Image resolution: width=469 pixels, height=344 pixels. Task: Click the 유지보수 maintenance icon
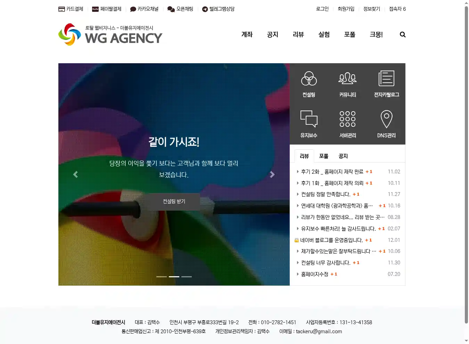(x=309, y=119)
